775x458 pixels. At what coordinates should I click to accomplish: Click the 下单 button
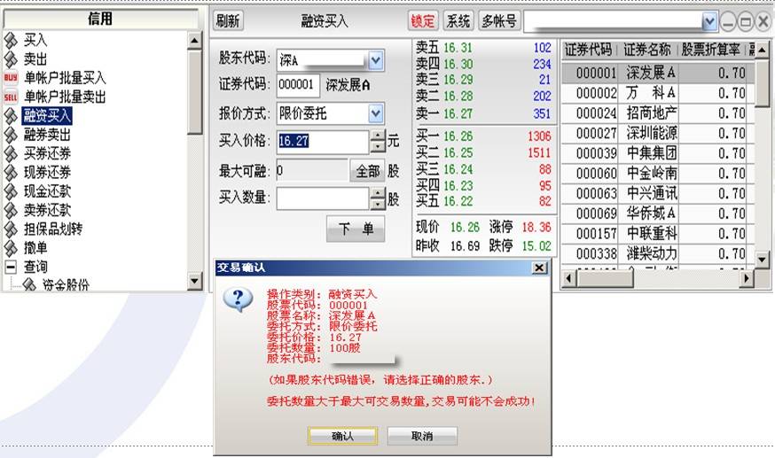tap(356, 229)
